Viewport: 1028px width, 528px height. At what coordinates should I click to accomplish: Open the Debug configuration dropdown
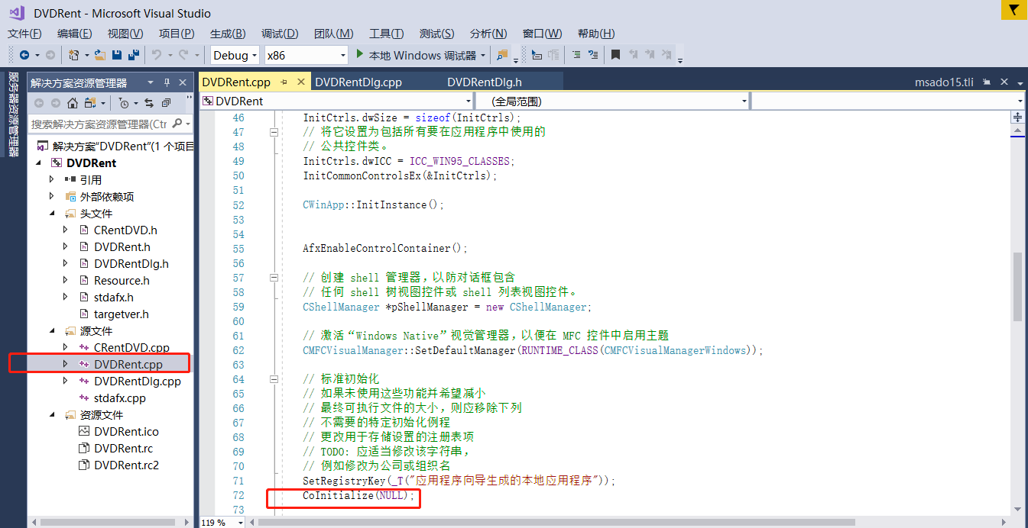pyautogui.click(x=235, y=55)
